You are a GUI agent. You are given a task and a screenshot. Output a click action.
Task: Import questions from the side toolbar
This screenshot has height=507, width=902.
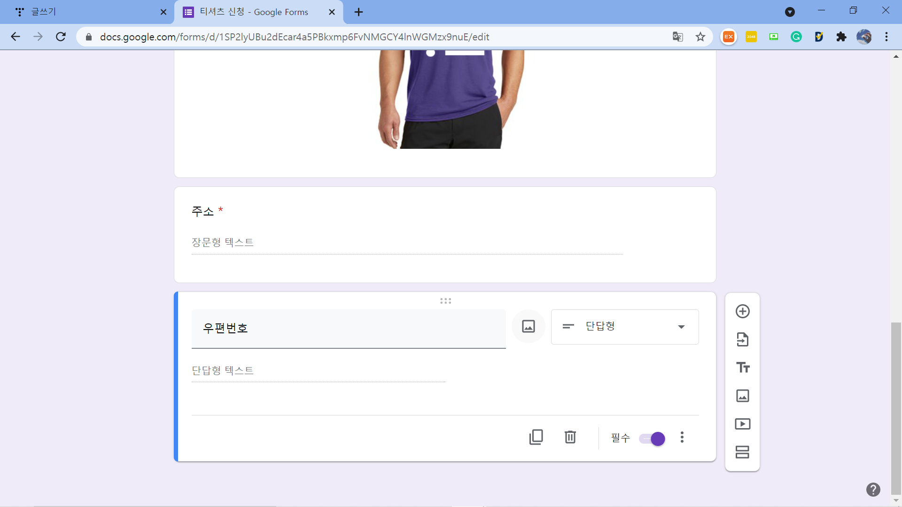742,339
